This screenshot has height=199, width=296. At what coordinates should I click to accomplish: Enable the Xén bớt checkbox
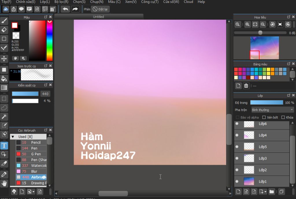pyautogui.click(x=264, y=117)
